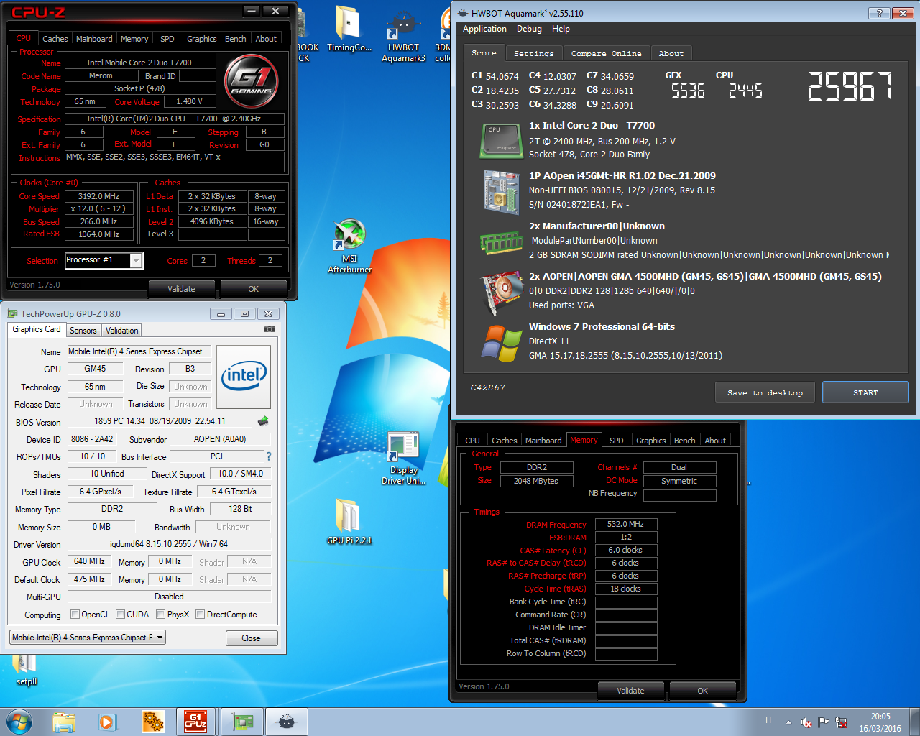Click OK in the top CPU-Z window
This screenshot has height=736, width=920.
[253, 289]
